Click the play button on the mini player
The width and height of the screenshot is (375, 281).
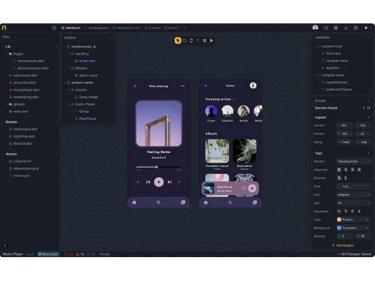[x=252, y=188]
